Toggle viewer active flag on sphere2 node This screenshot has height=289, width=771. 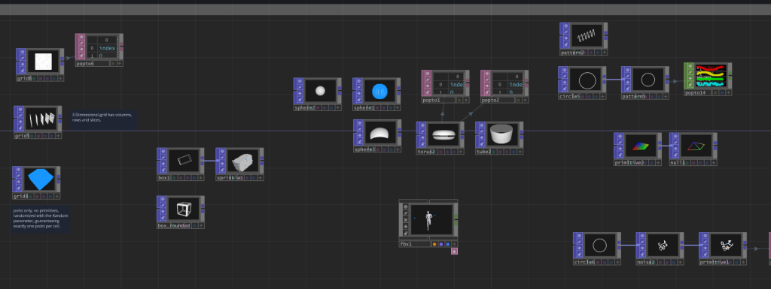[300, 82]
